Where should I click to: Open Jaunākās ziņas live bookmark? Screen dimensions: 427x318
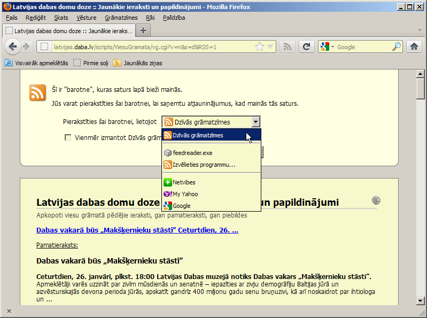coord(137,63)
